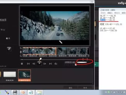Click the play button under the preview
The width and height of the screenshot is (126, 95).
pos(39,63)
